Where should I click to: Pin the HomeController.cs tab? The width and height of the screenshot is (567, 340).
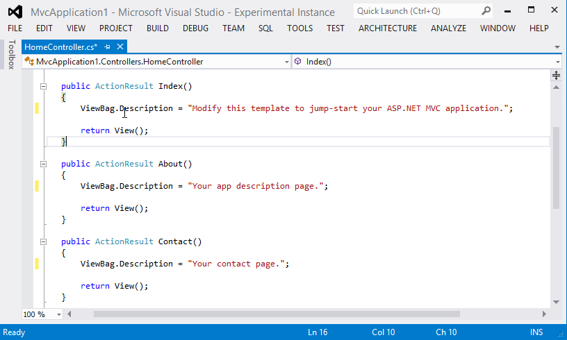coord(108,46)
